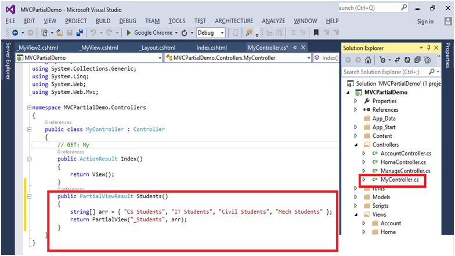The width and height of the screenshot is (455, 256).
Task: Open the FILE menu
Action: pos(10,21)
